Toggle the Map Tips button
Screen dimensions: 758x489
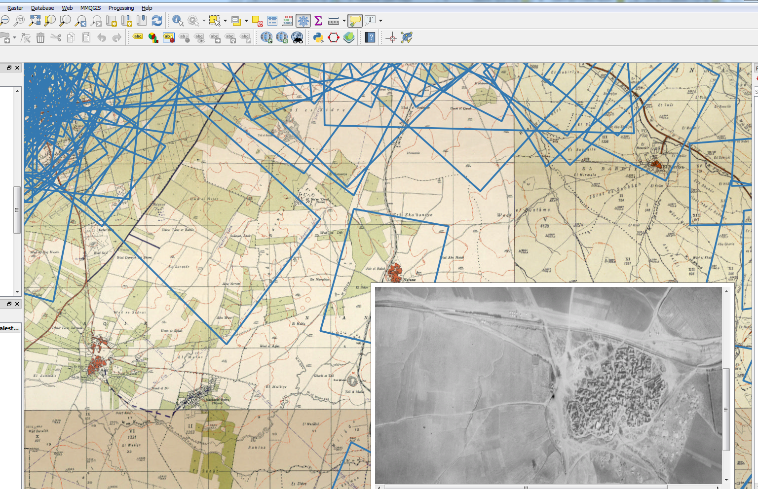355,21
